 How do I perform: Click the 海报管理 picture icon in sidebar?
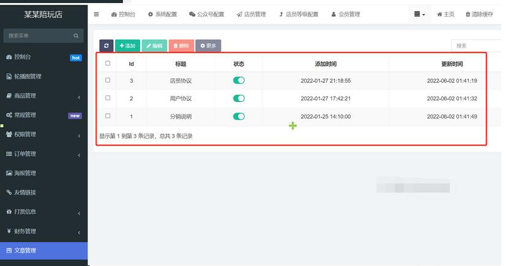tap(9, 173)
